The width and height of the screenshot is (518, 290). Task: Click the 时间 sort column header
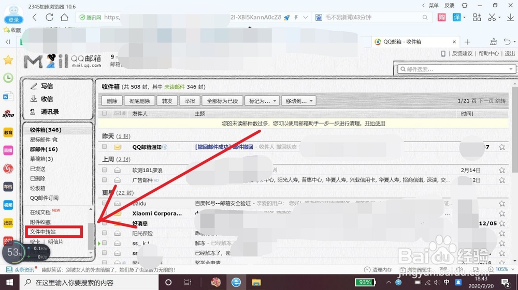[x=467, y=114]
